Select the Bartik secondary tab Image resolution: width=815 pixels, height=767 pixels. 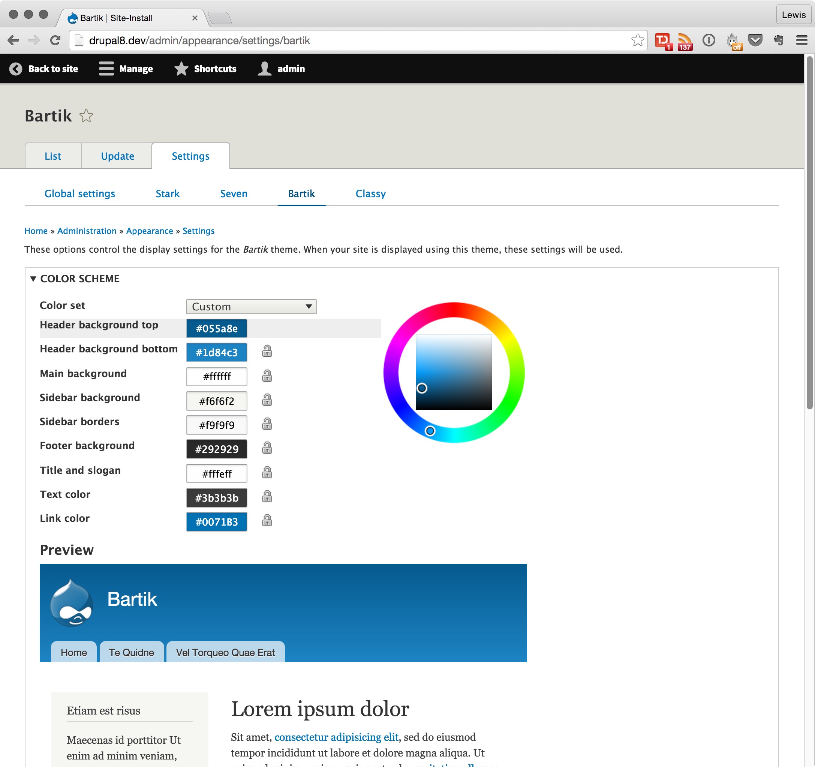[x=301, y=193]
